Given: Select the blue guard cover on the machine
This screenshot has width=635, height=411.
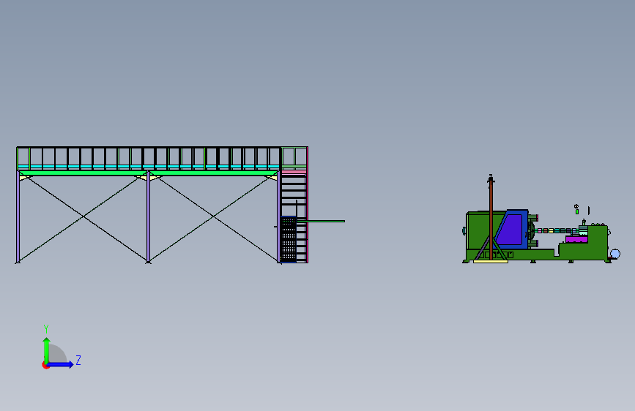Looking at the screenshot, I should tap(511, 229).
